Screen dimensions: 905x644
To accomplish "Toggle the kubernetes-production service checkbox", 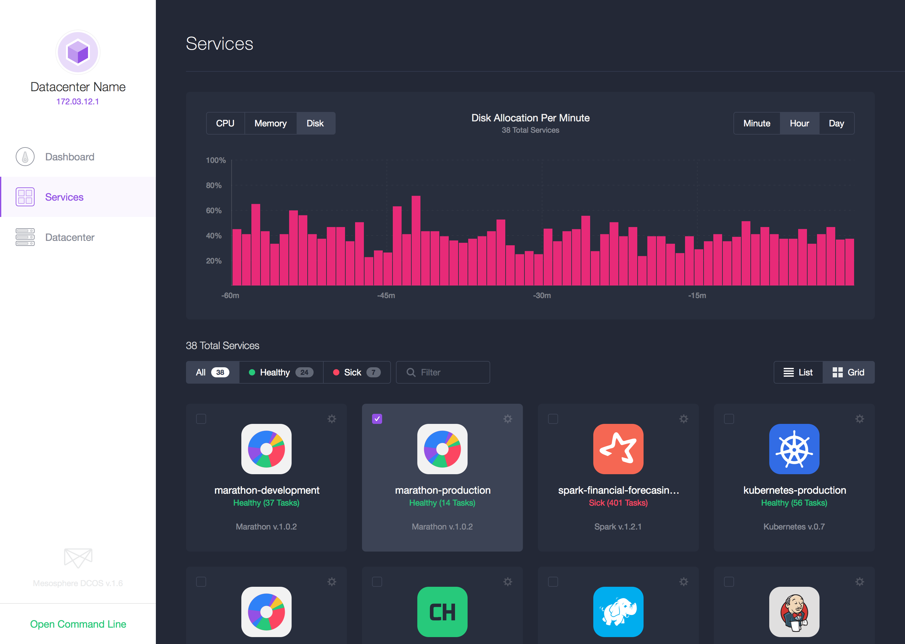I will [x=729, y=418].
